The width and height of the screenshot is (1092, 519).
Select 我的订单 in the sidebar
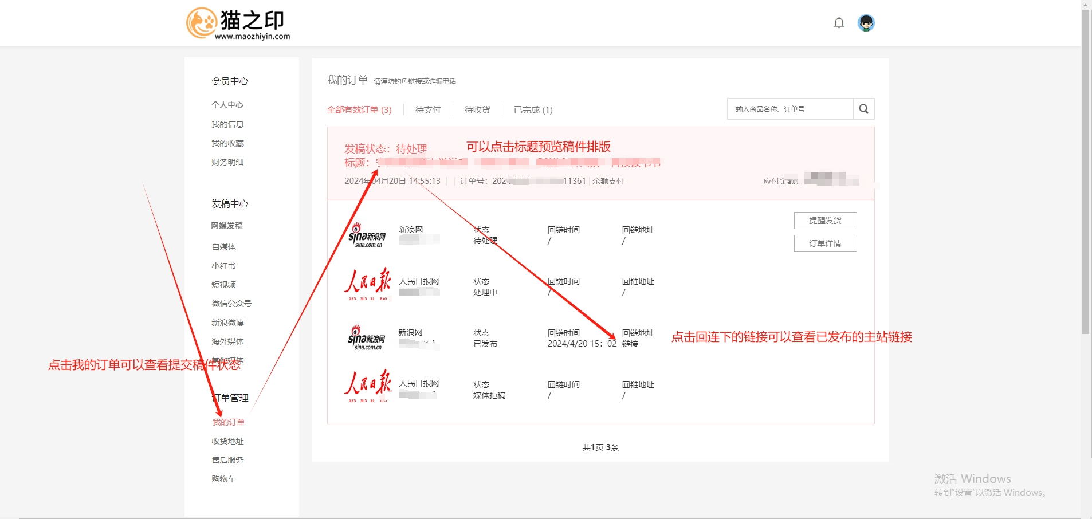pos(229,422)
